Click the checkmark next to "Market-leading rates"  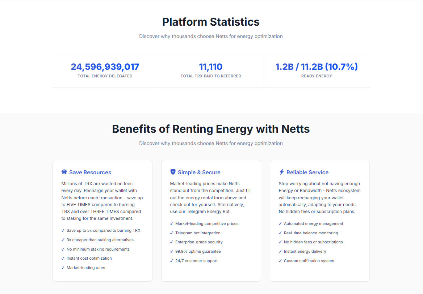click(x=63, y=268)
